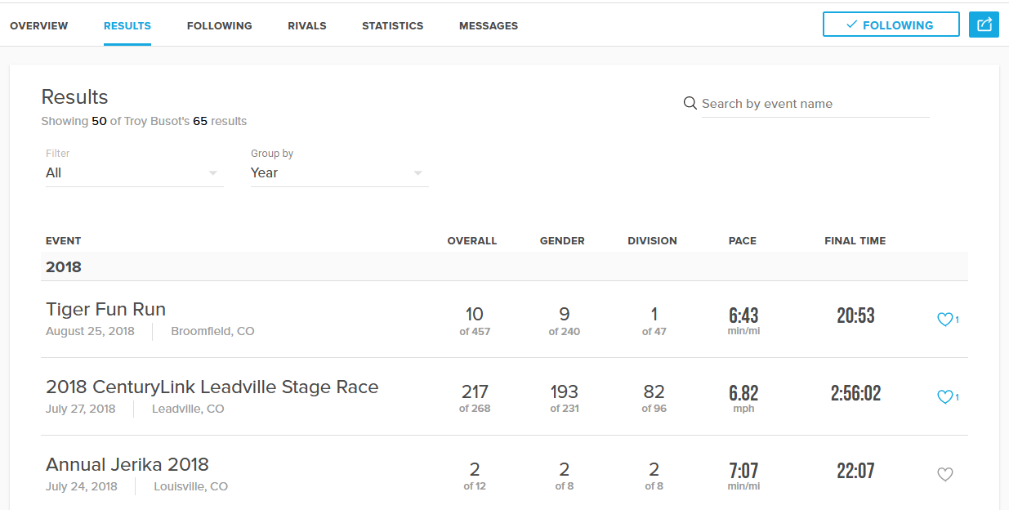Open the Following tab
The width and height of the screenshot is (1009, 510).
[219, 26]
